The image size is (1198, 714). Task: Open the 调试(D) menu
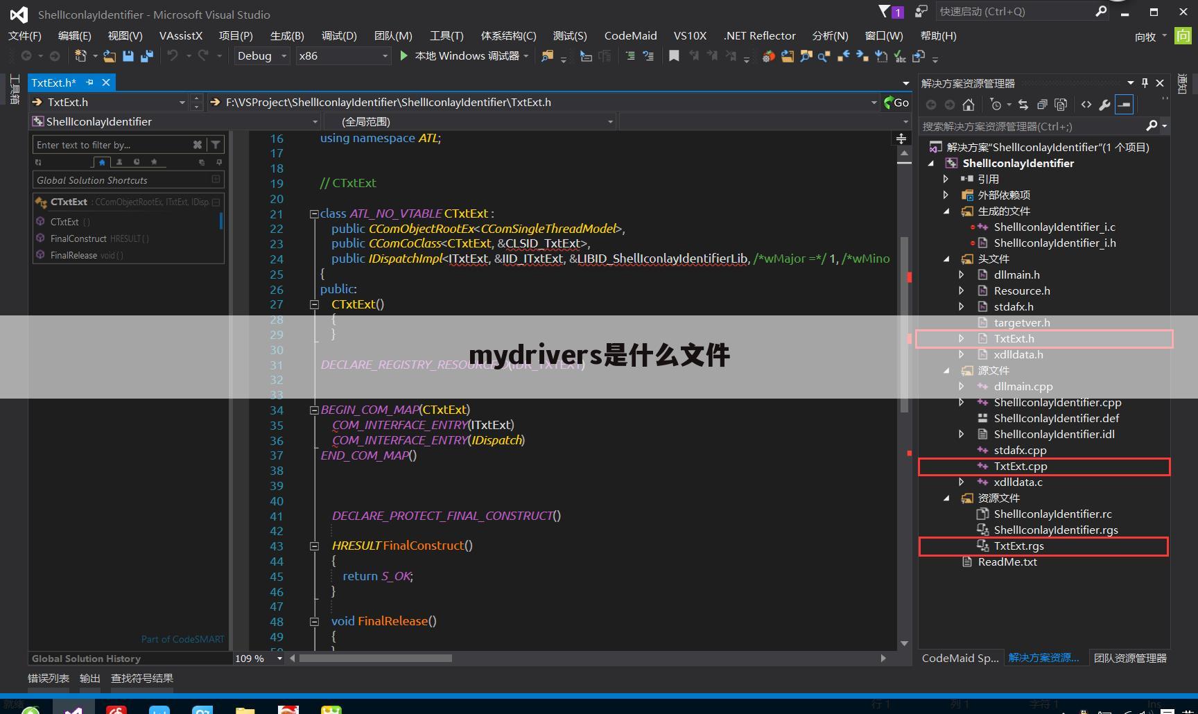(339, 36)
